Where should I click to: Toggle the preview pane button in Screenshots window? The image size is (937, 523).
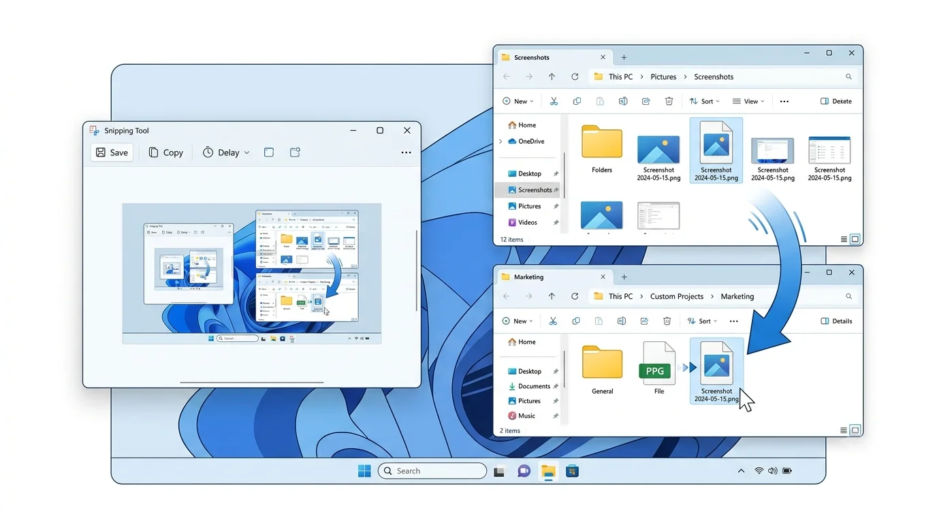click(x=836, y=101)
